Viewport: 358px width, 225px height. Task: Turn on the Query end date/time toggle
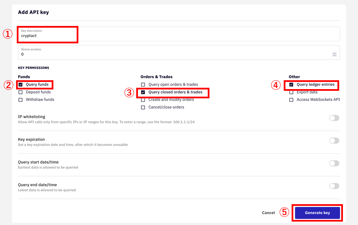334,186
